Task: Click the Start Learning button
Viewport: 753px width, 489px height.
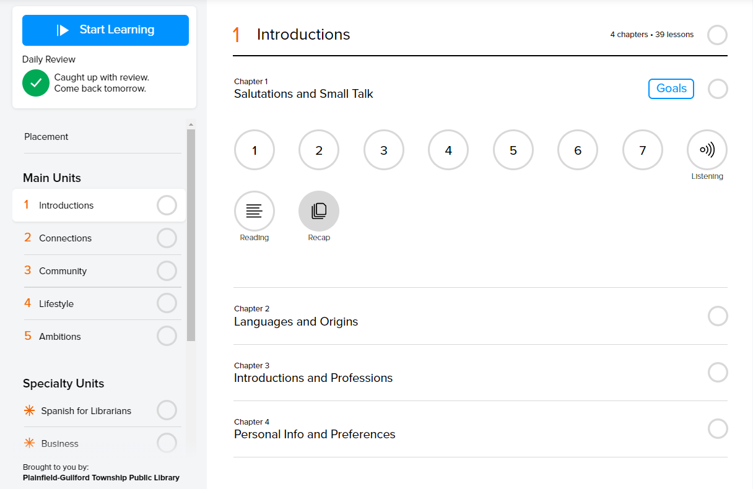Action: point(105,30)
